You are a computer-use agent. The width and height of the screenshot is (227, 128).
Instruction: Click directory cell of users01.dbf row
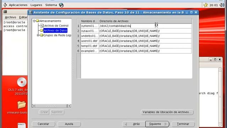pyautogui.click(x=145, y=41)
